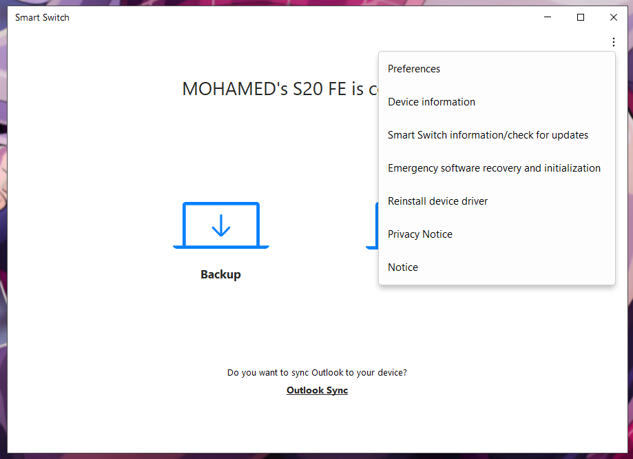The height and width of the screenshot is (459, 633).
Task: Click the Smart Switch window title
Action: click(x=42, y=18)
